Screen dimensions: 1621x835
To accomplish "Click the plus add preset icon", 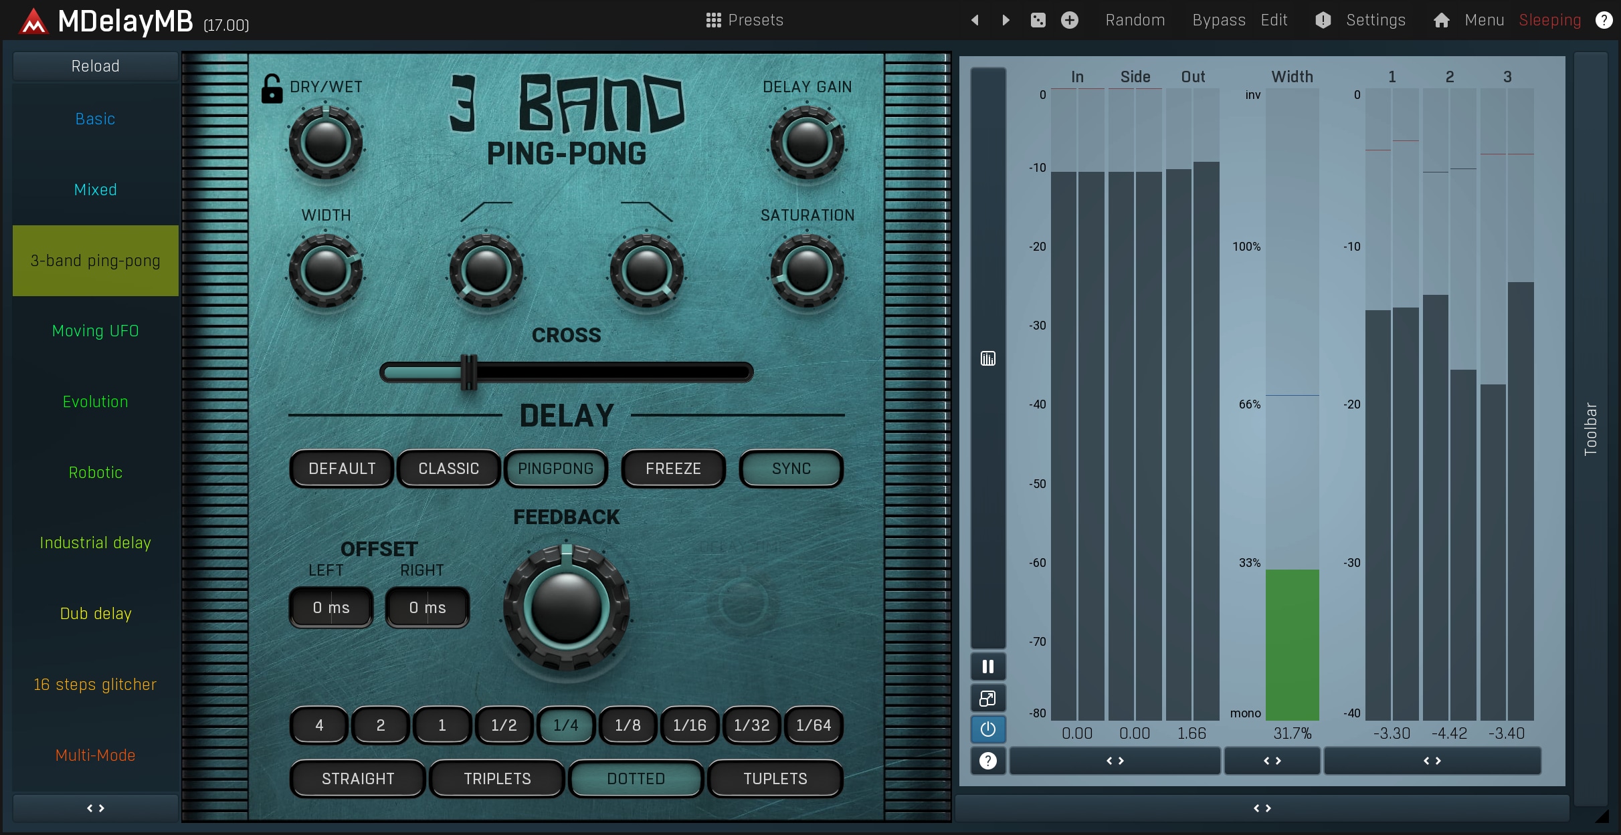I will coord(1069,20).
